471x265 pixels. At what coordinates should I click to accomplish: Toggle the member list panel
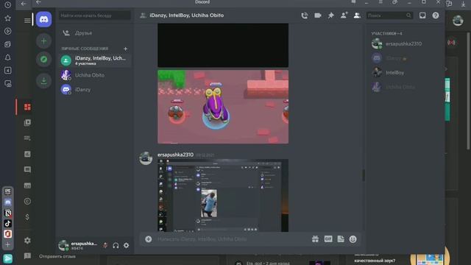pyautogui.click(x=357, y=15)
